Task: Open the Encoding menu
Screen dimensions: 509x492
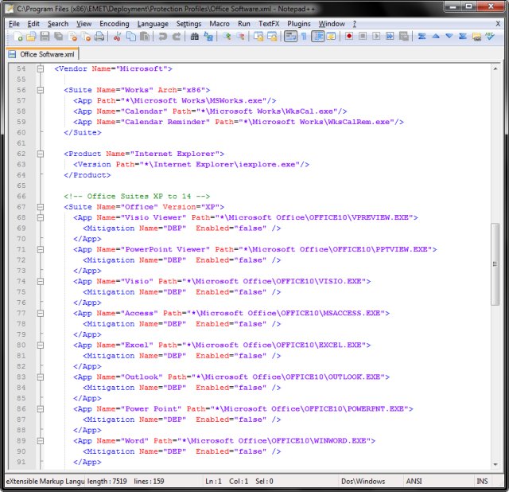Action: (114, 24)
